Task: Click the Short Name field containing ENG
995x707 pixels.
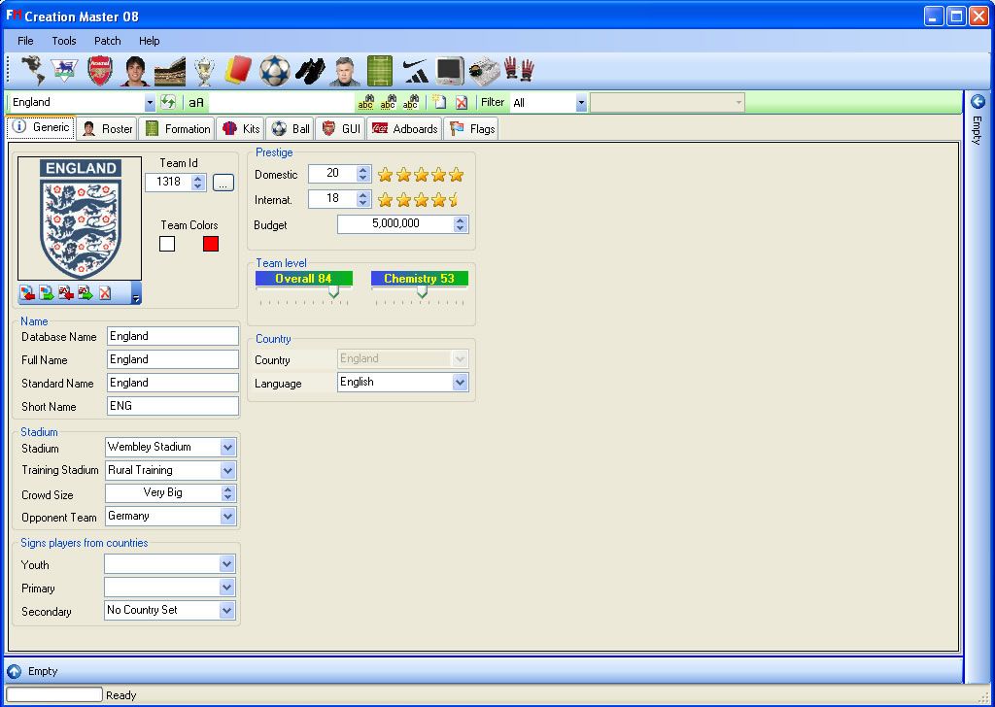Action: point(172,406)
